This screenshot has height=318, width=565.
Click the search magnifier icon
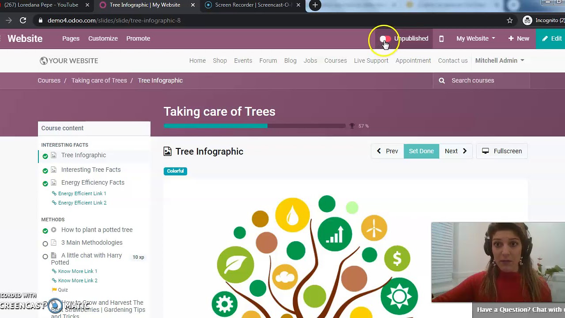(442, 80)
